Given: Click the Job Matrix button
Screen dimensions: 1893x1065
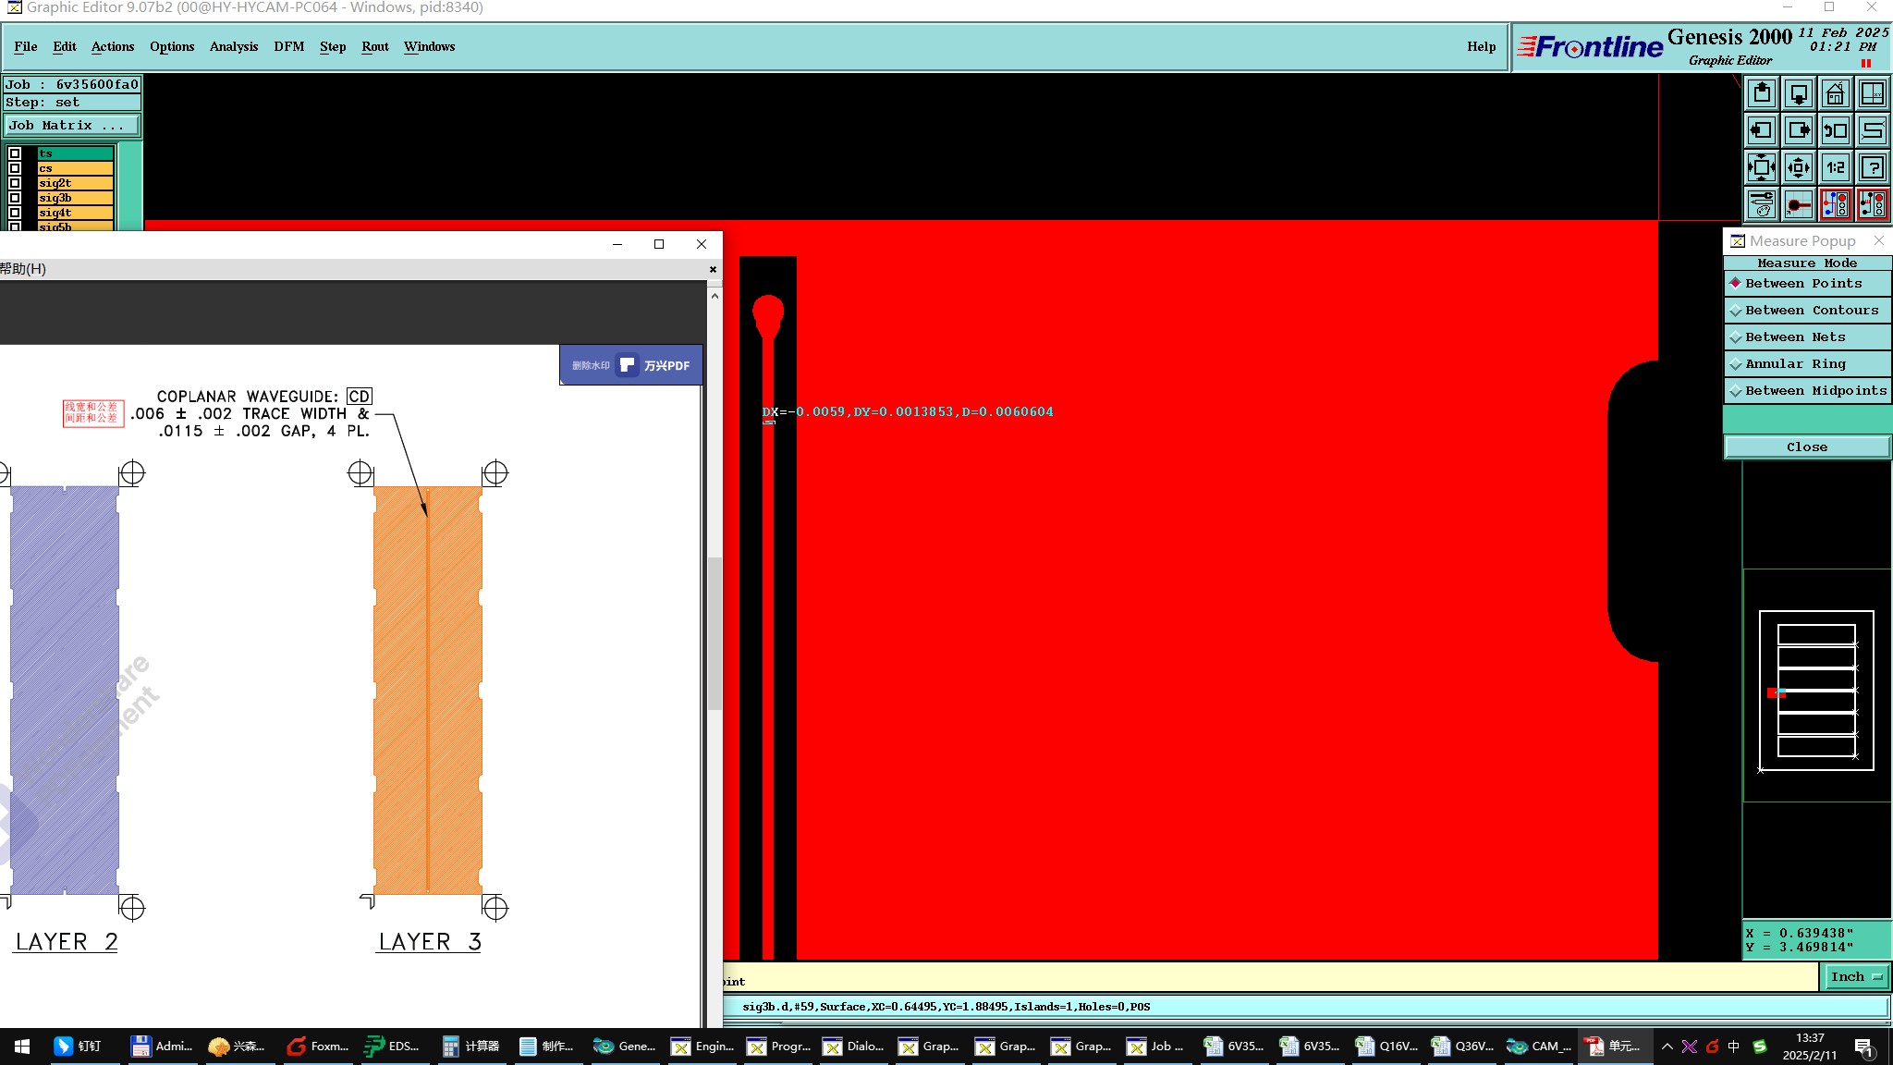Looking at the screenshot, I should [x=72, y=126].
